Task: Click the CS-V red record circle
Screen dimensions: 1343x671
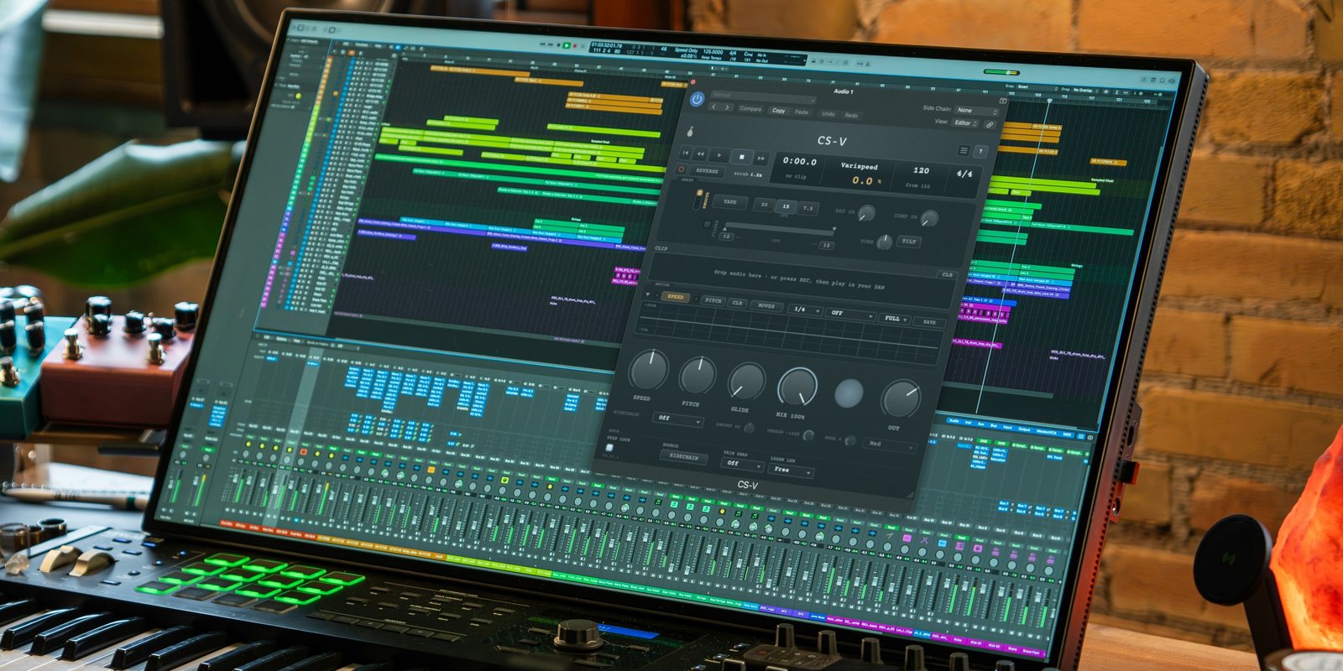Action: coord(681,169)
